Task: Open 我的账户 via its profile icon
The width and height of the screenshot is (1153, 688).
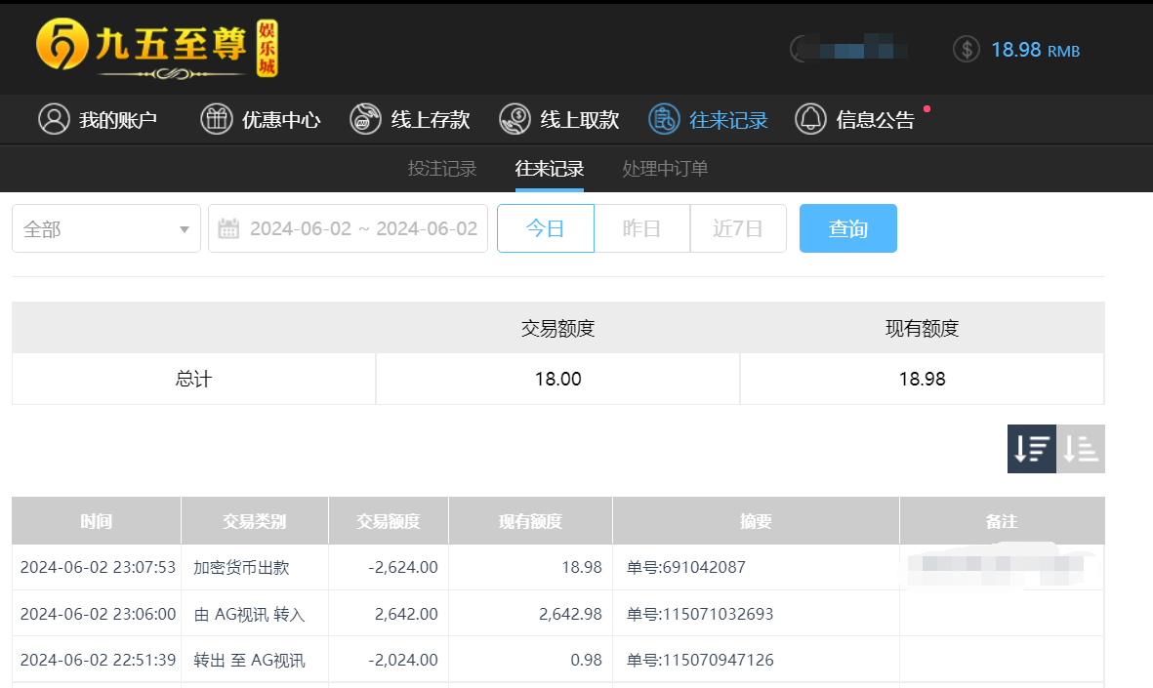Action: tap(54, 119)
